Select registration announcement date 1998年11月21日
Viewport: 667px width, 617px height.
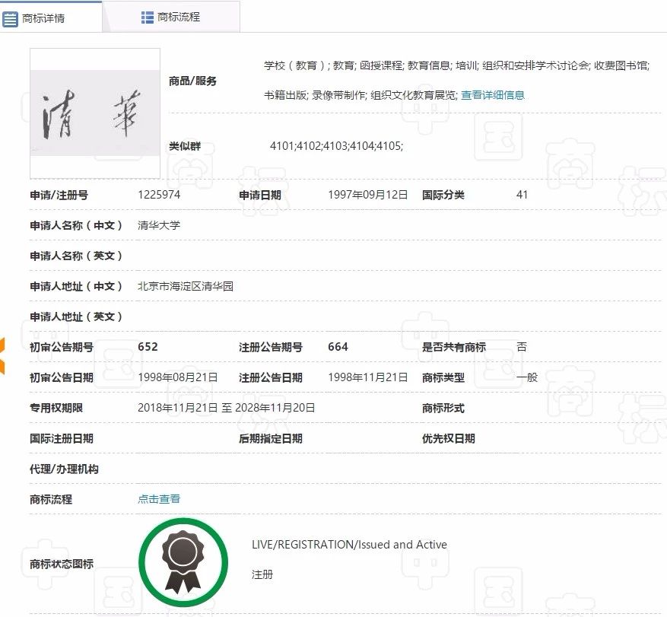(368, 377)
